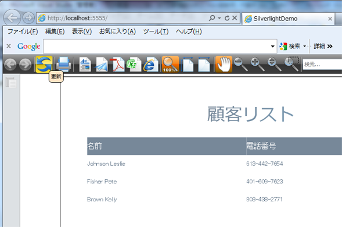Click the yellow Refresh report icon
Image resolution: width=342 pixels, height=227 pixels.
pos(44,64)
